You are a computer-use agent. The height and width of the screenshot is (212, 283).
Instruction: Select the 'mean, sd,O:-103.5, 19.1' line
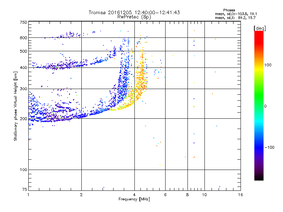click(x=236, y=14)
